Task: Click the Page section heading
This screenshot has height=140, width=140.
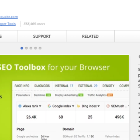Action: pyautogui.click(x=21, y=129)
